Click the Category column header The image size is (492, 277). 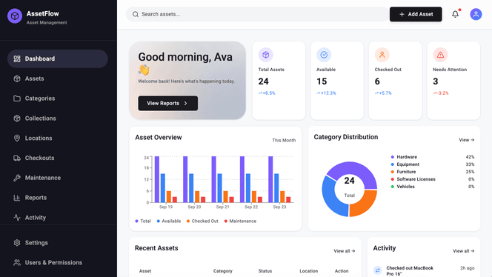pyautogui.click(x=223, y=271)
